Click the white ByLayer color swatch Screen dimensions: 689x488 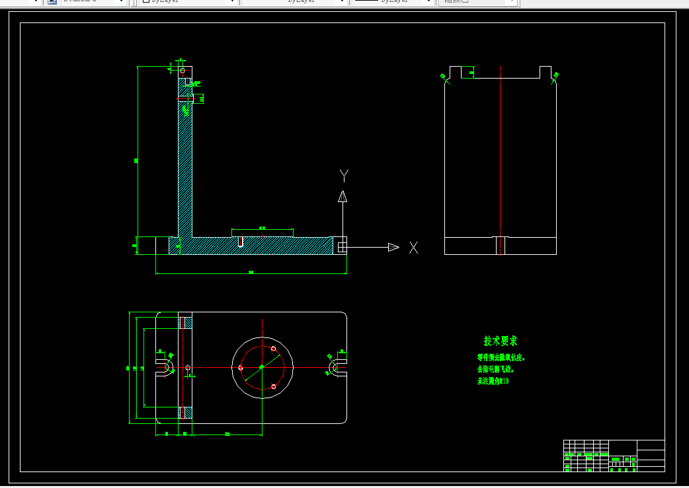pyautogui.click(x=146, y=1)
